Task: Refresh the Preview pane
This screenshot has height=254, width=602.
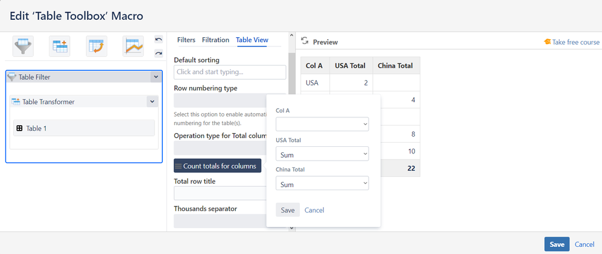Action: [x=305, y=41]
